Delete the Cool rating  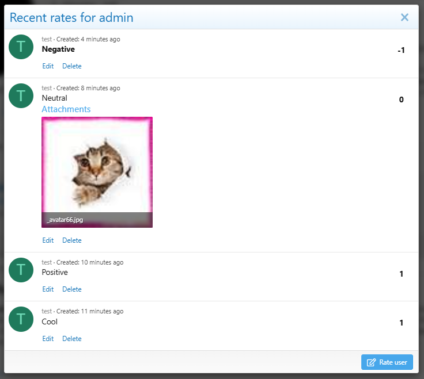point(72,339)
